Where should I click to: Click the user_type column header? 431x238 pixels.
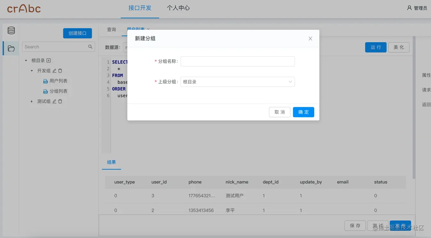tap(125, 182)
